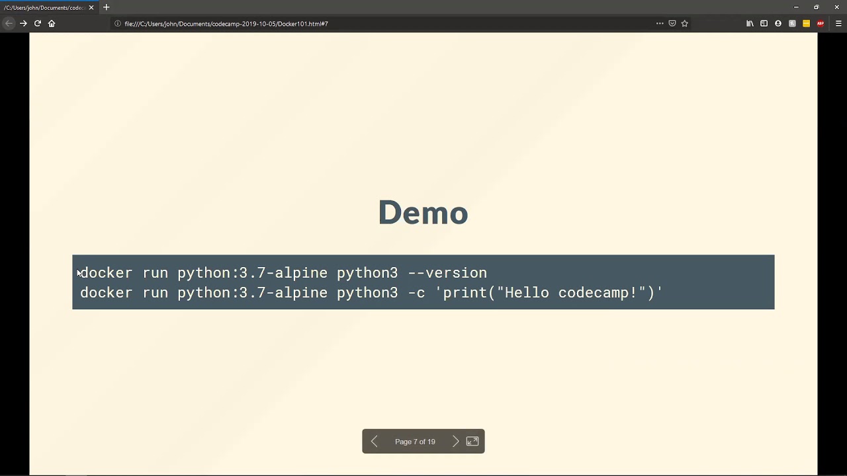Bookmark this page with the star
This screenshot has height=476, width=847.
tap(685, 23)
